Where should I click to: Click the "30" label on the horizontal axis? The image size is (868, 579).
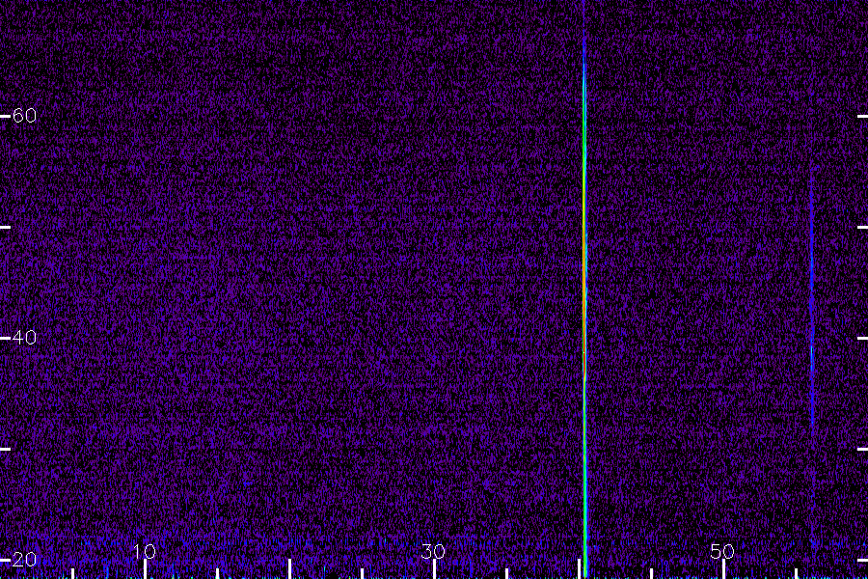click(x=433, y=551)
